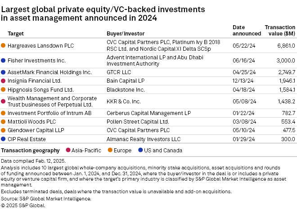The height and width of the screenshot is (213, 297).
Task: Click the Transaction geography legend label
Action: [x=31, y=150]
